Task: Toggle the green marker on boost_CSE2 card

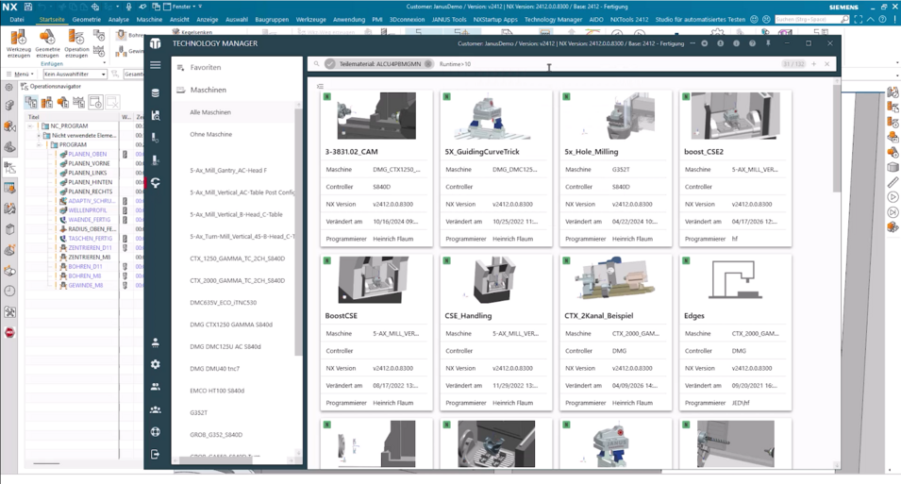Action: point(686,96)
